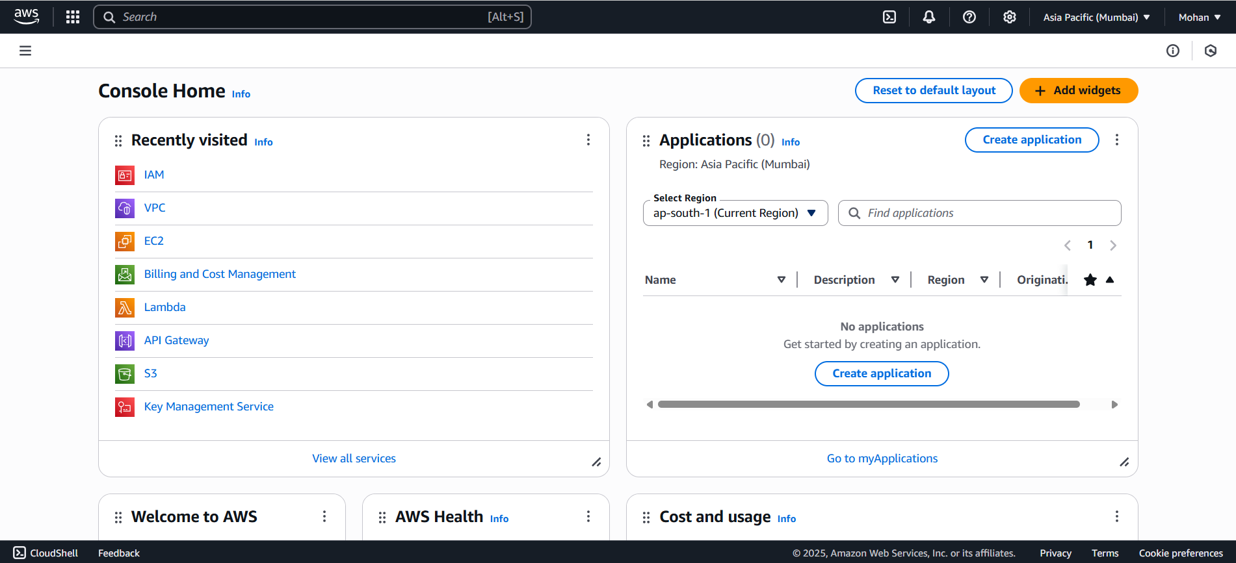
Task: Go to the next applications page arrow
Action: (1113, 245)
